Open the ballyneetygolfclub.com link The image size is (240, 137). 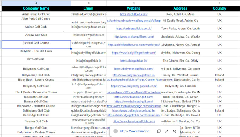[134, 86]
